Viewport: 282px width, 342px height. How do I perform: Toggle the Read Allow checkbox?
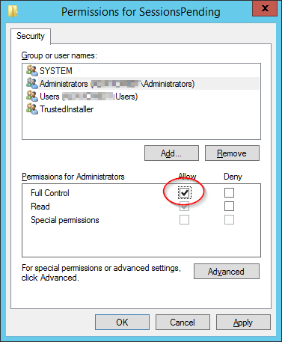point(184,206)
